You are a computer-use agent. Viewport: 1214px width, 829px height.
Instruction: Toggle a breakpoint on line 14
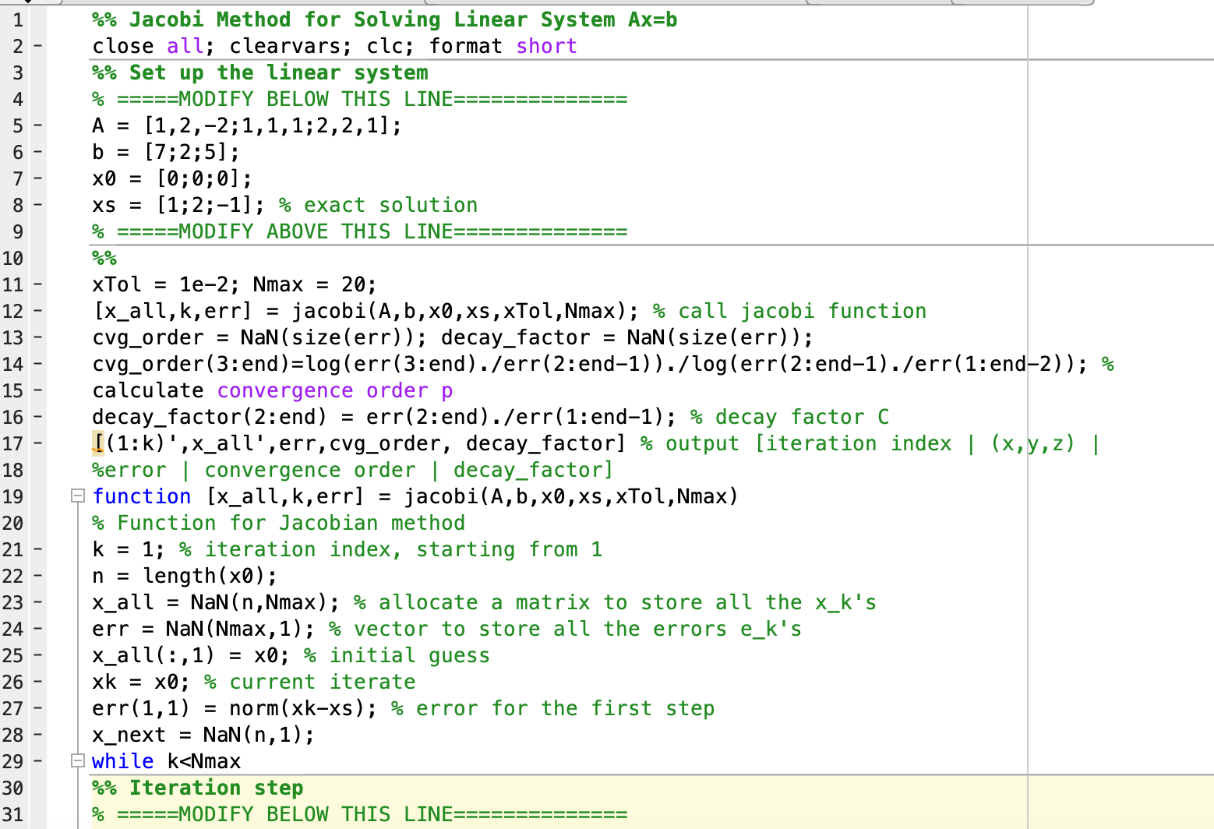36,364
